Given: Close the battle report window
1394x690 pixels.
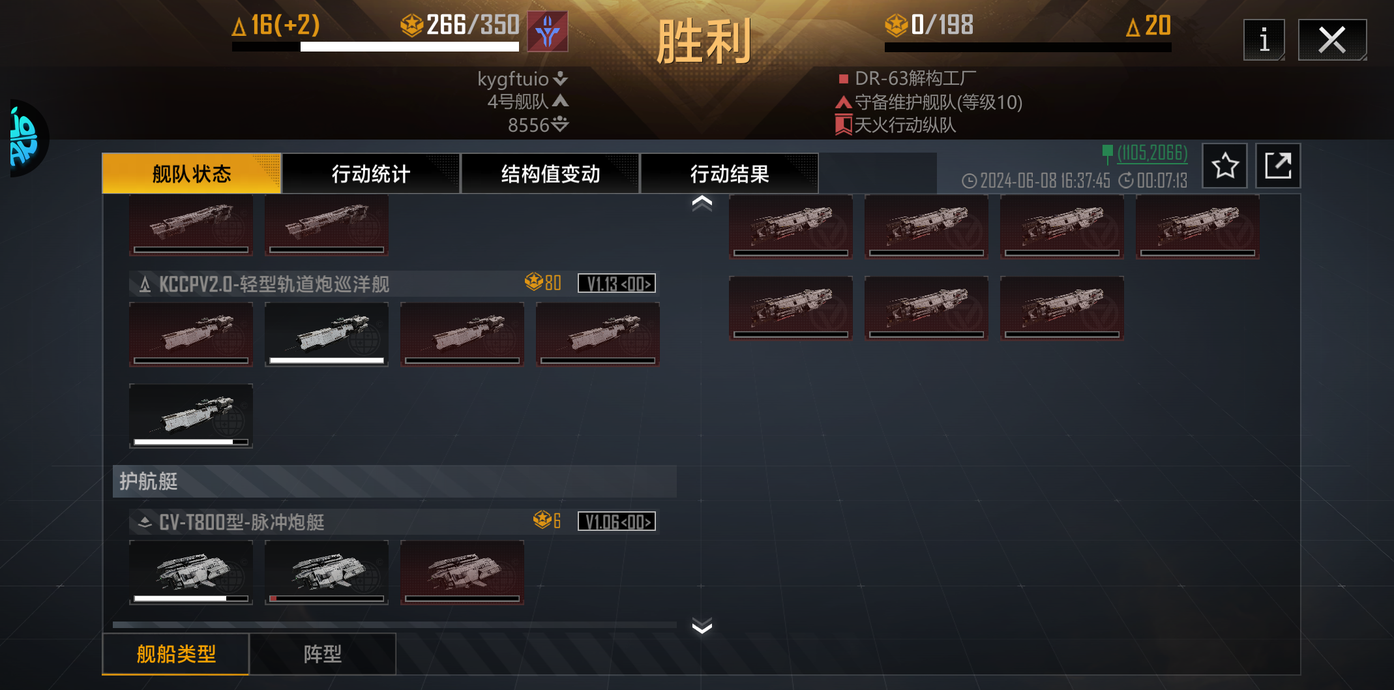Looking at the screenshot, I should pyautogui.click(x=1332, y=40).
